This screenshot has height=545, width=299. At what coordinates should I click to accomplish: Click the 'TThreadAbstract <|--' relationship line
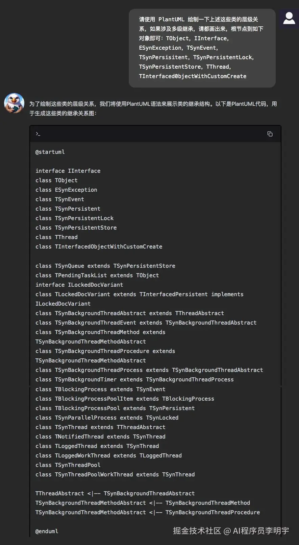click(115, 493)
